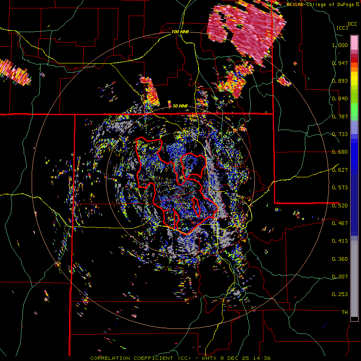Click the TH threshold label
361x361 pixels.
[345, 312]
